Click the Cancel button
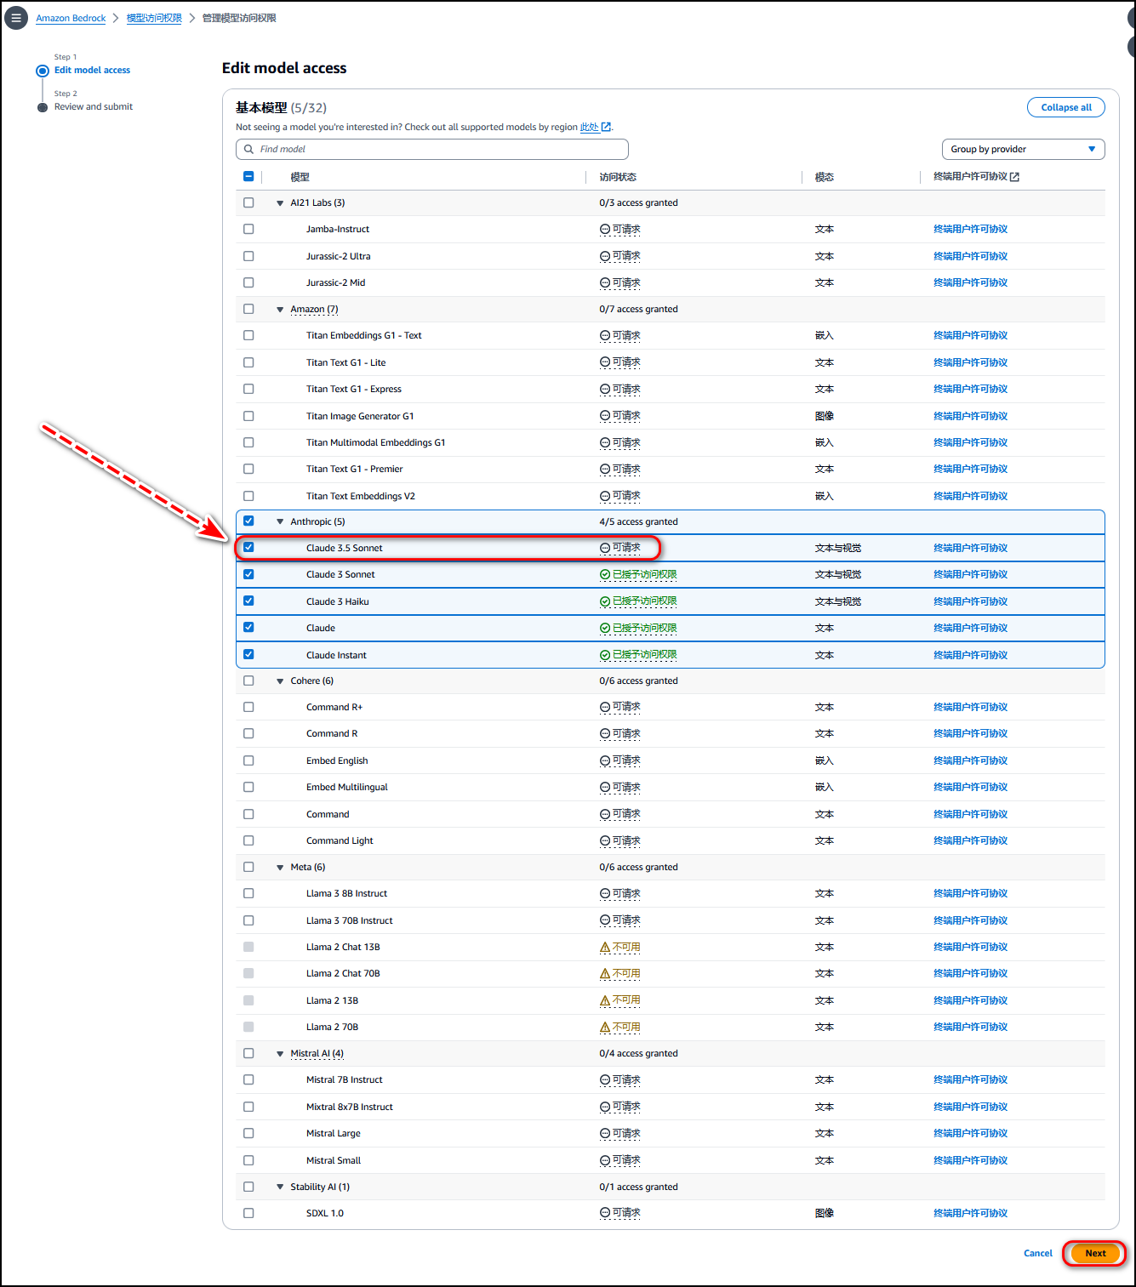 coord(1038,1253)
